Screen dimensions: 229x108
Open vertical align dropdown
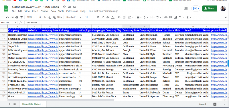[x=146, y=17]
